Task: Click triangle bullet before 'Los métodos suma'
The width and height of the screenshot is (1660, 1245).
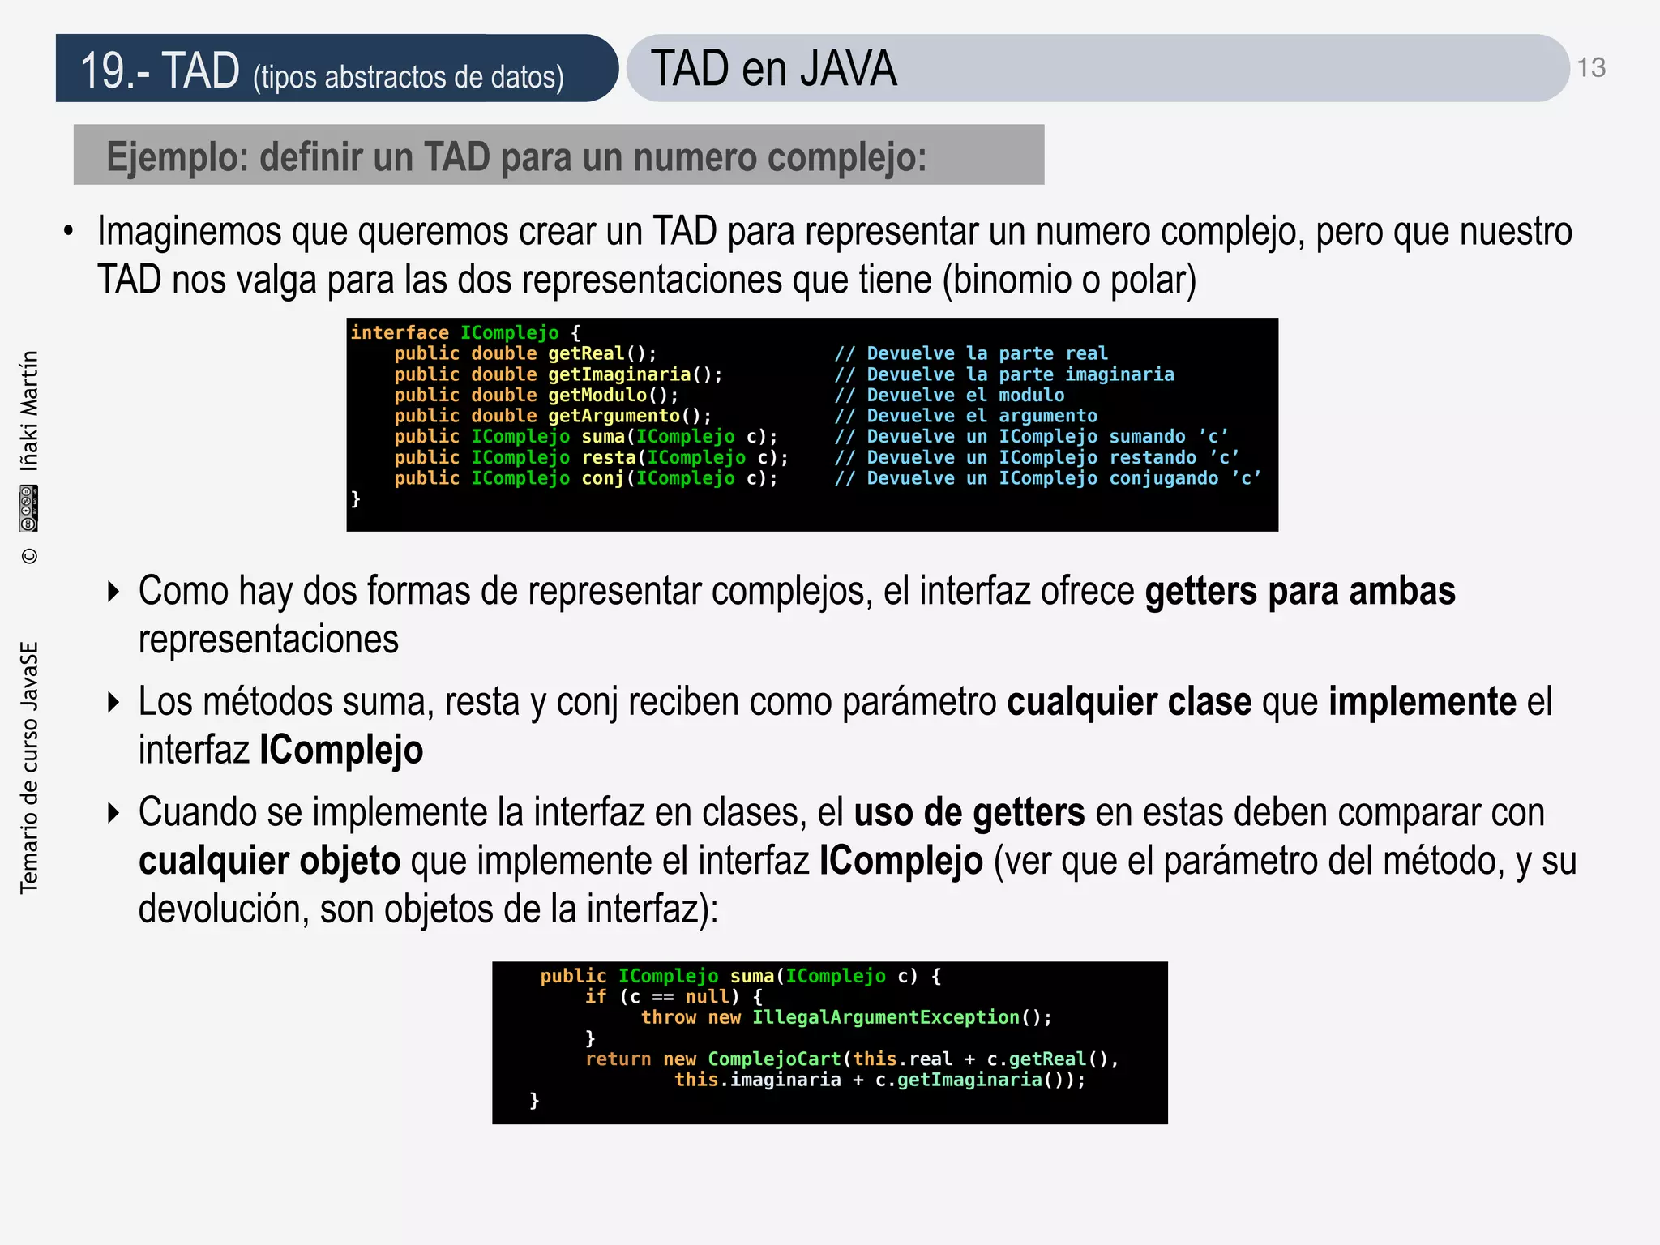Action: click(x=113, y=702)
